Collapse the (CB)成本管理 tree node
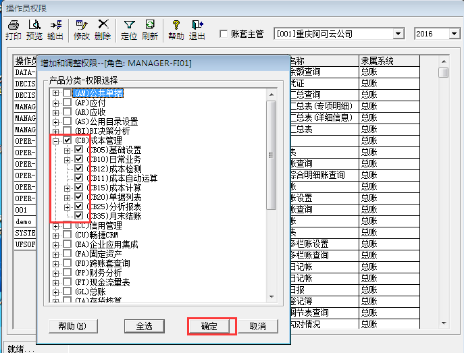 tap(56, 140)
